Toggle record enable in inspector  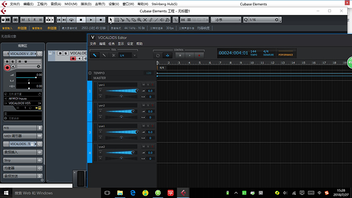click(x=7, y=68)
